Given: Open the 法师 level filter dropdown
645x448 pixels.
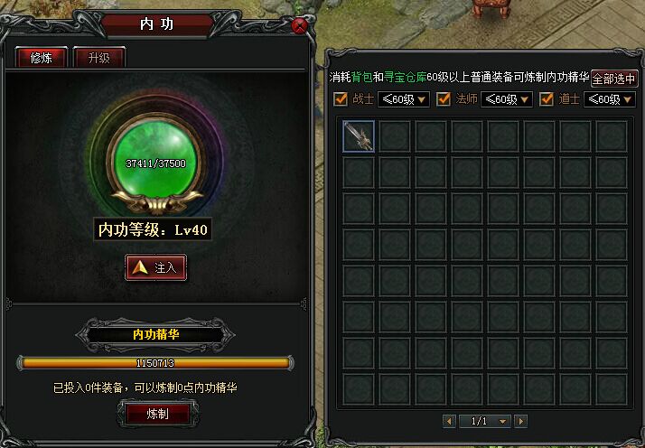Looking at the screenshot, I should click(507, 99).
